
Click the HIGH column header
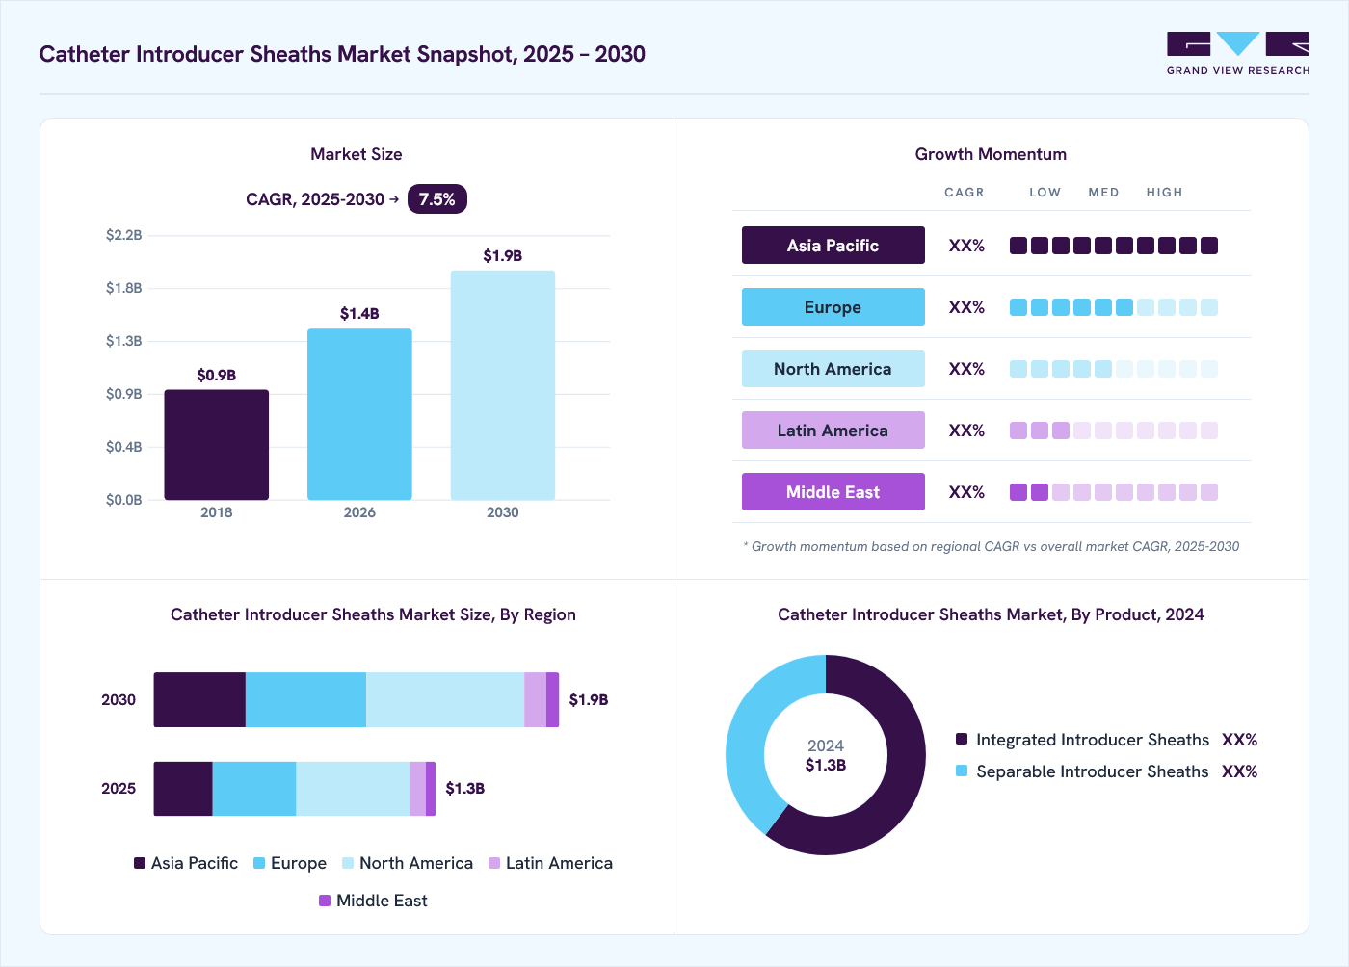1164,193
